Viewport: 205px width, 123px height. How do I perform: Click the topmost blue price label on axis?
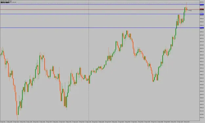(x=202, y=5)
